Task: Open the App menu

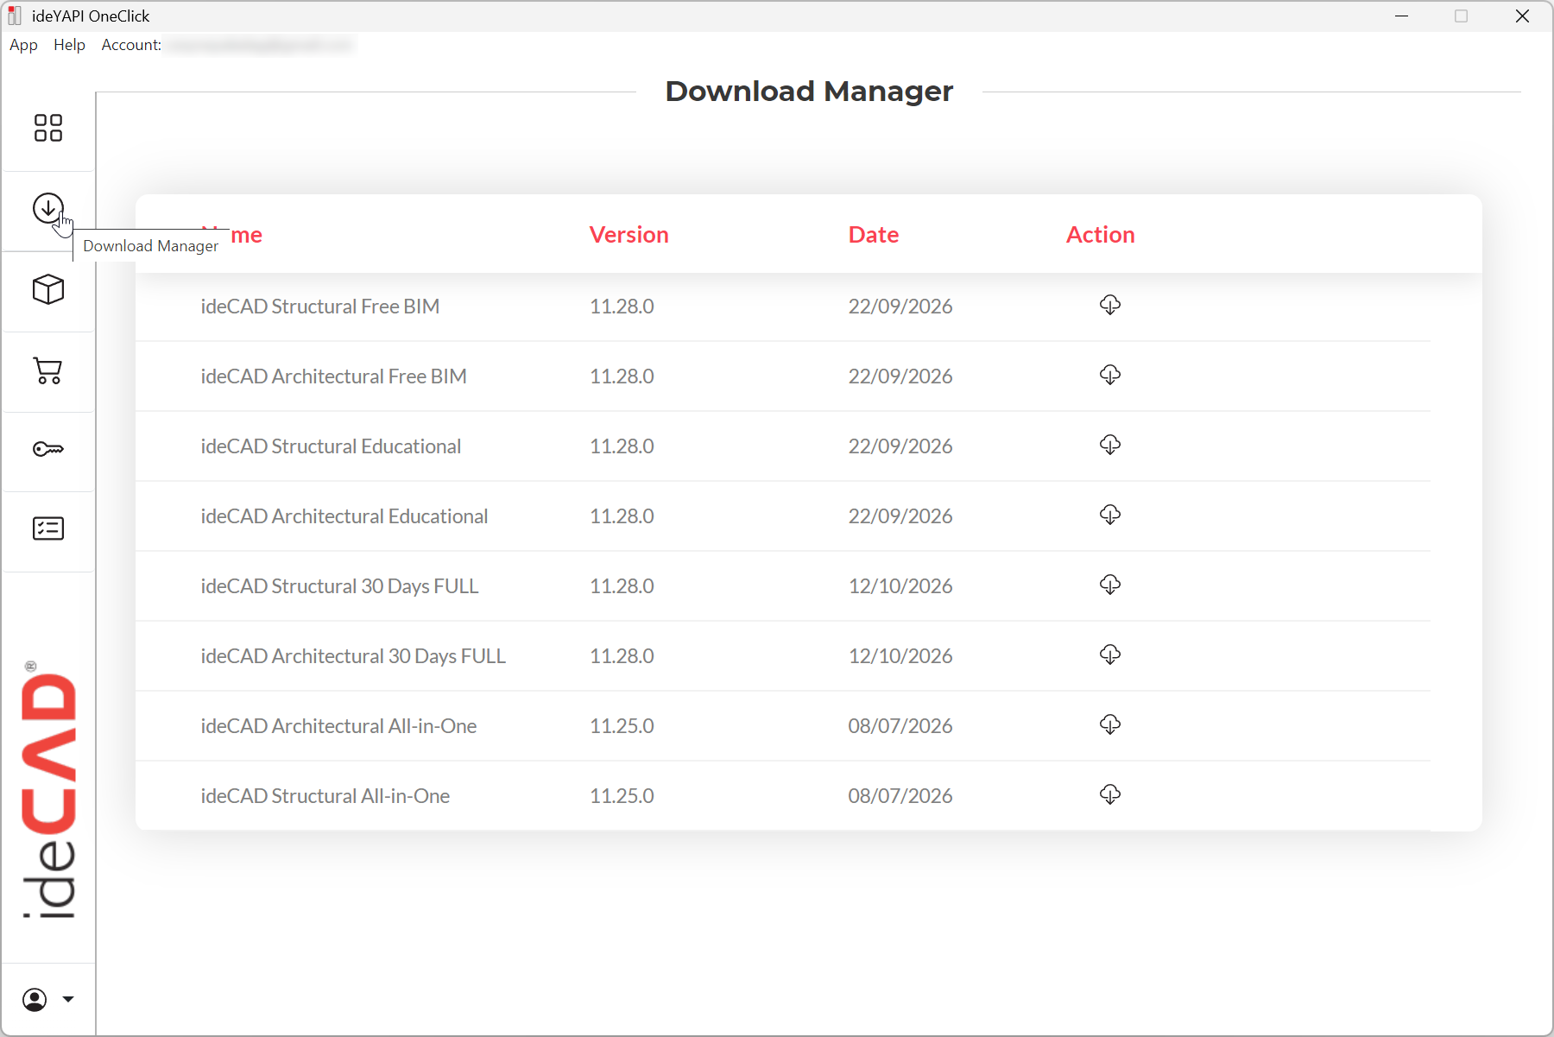Action: click(23, 45)
